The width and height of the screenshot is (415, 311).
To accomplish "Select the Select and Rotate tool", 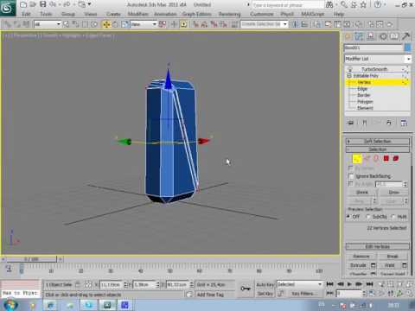I will (115, 24).
